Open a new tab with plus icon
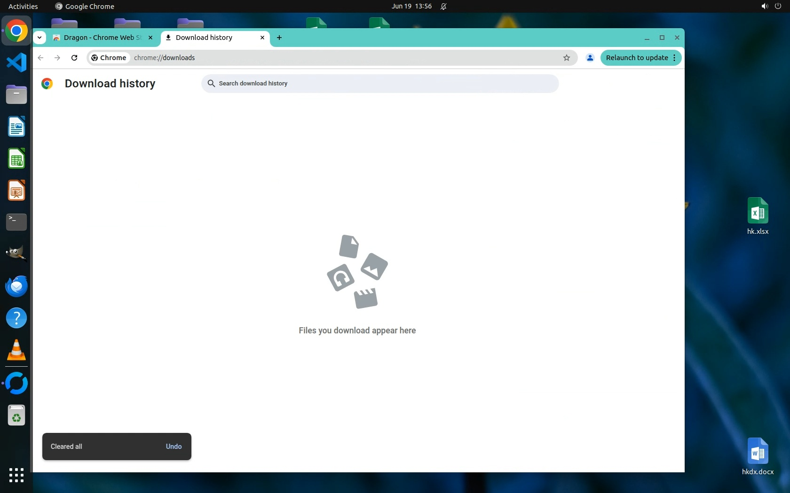The image size is (790, 493). tap(279, 38)
